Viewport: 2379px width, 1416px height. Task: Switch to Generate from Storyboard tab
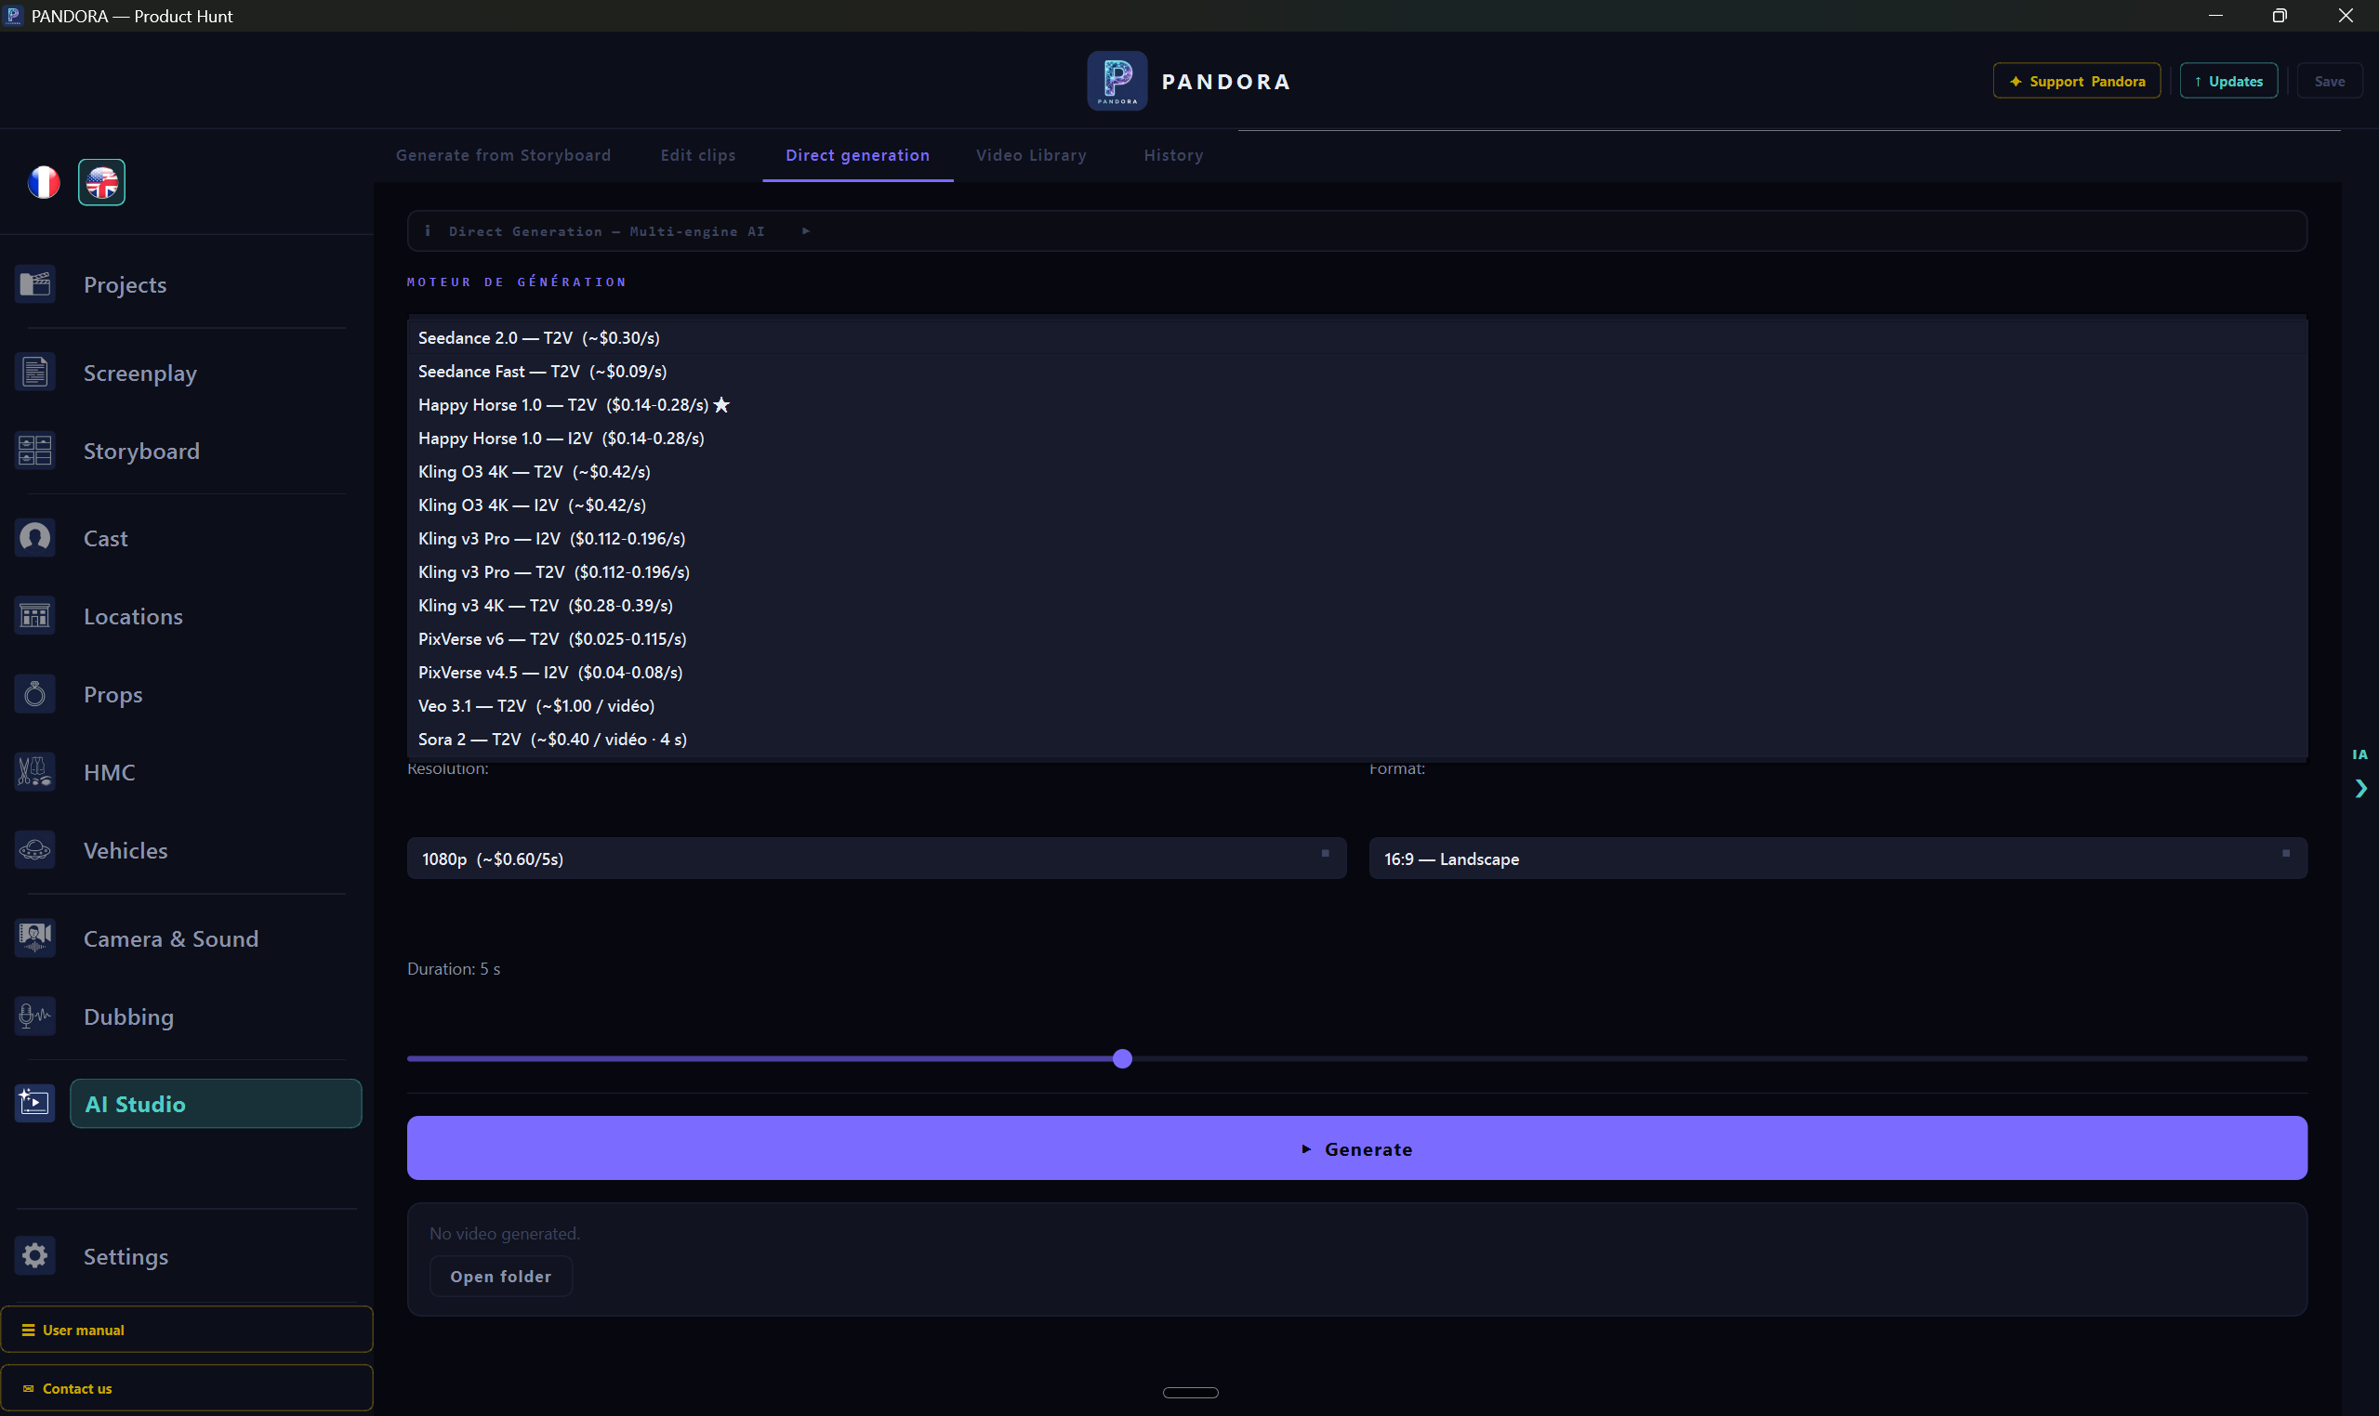(503, 154)
